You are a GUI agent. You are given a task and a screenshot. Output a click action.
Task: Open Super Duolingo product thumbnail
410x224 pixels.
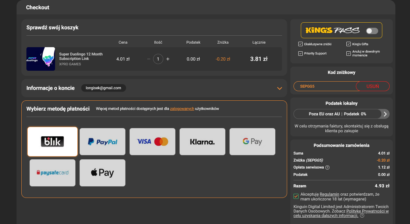[41, 59]
